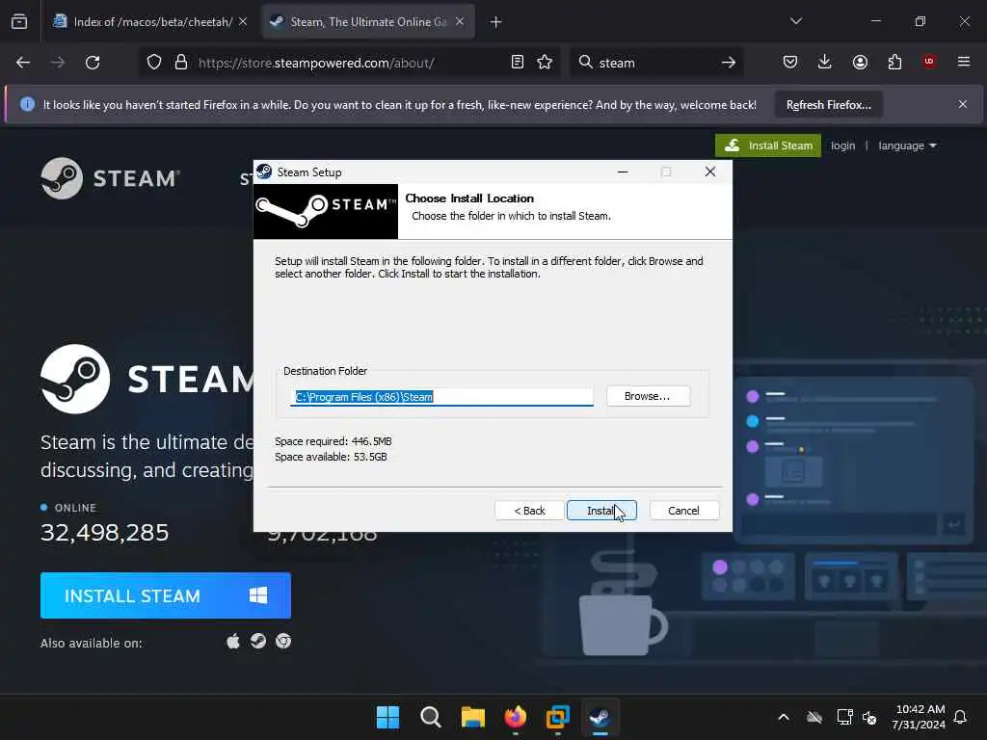Click the Firefox taskbar icon
This screenshot has width=987, height=740.
[x=515, y=717]
